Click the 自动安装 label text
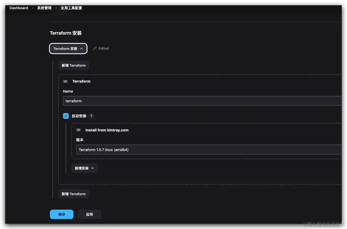347x229 pixels. pyautogui.click(x=79, y=116)
